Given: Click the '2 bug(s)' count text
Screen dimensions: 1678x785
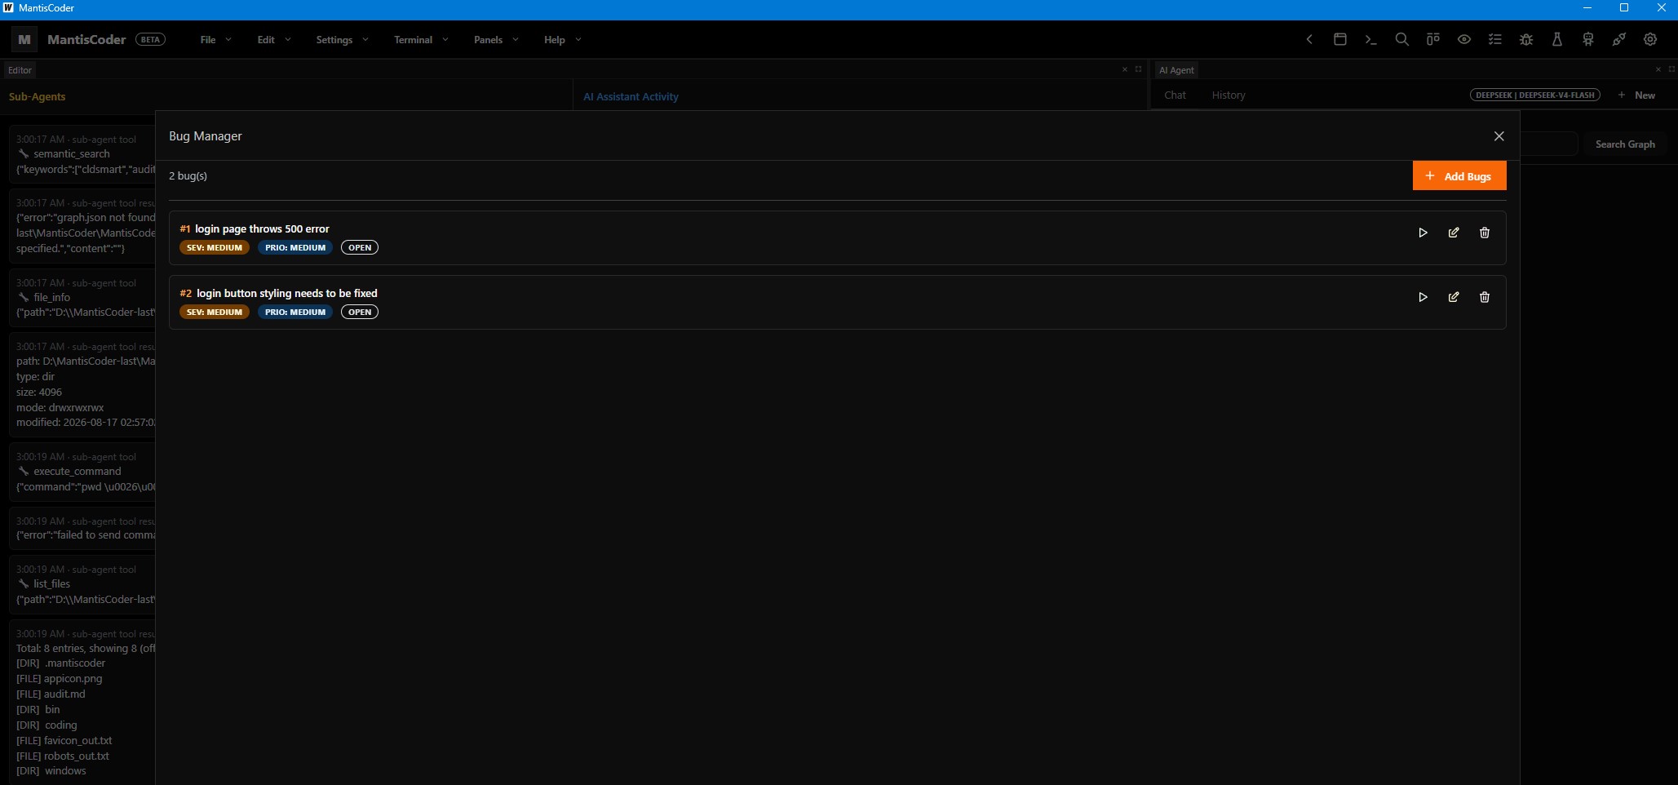Looking at the screenshot, I should (x=188, y=176).
